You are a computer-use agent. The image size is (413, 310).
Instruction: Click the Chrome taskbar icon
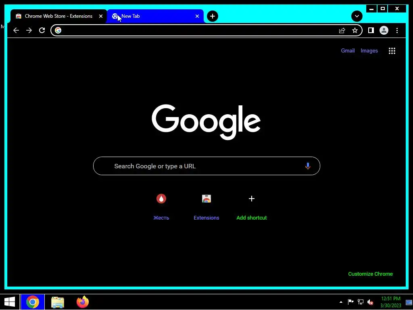[33, 302]
